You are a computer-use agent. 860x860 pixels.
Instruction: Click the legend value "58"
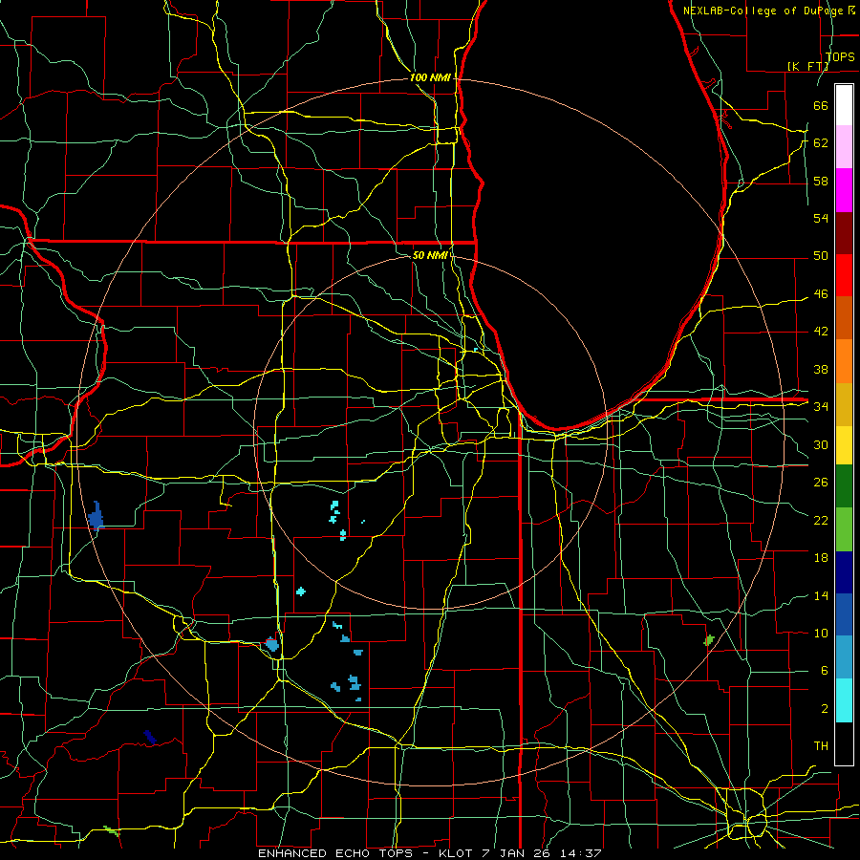tap(821, 182)
